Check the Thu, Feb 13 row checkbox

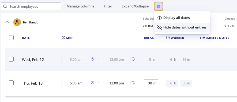pyautogui.click(x=11, y=83)
